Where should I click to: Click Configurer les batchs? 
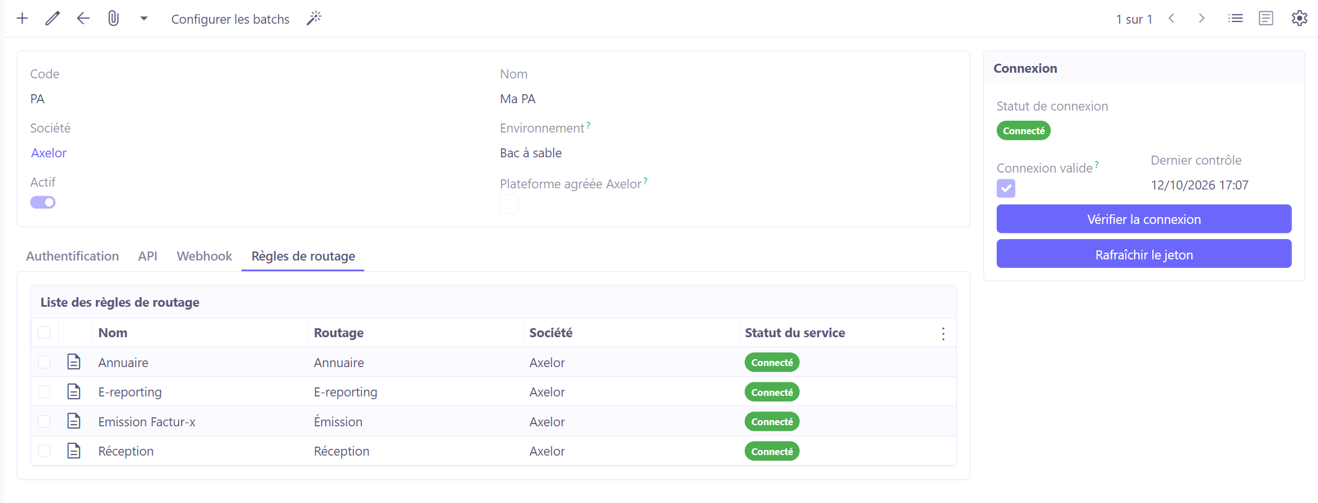pyautogui.click(x=230, y=19)
